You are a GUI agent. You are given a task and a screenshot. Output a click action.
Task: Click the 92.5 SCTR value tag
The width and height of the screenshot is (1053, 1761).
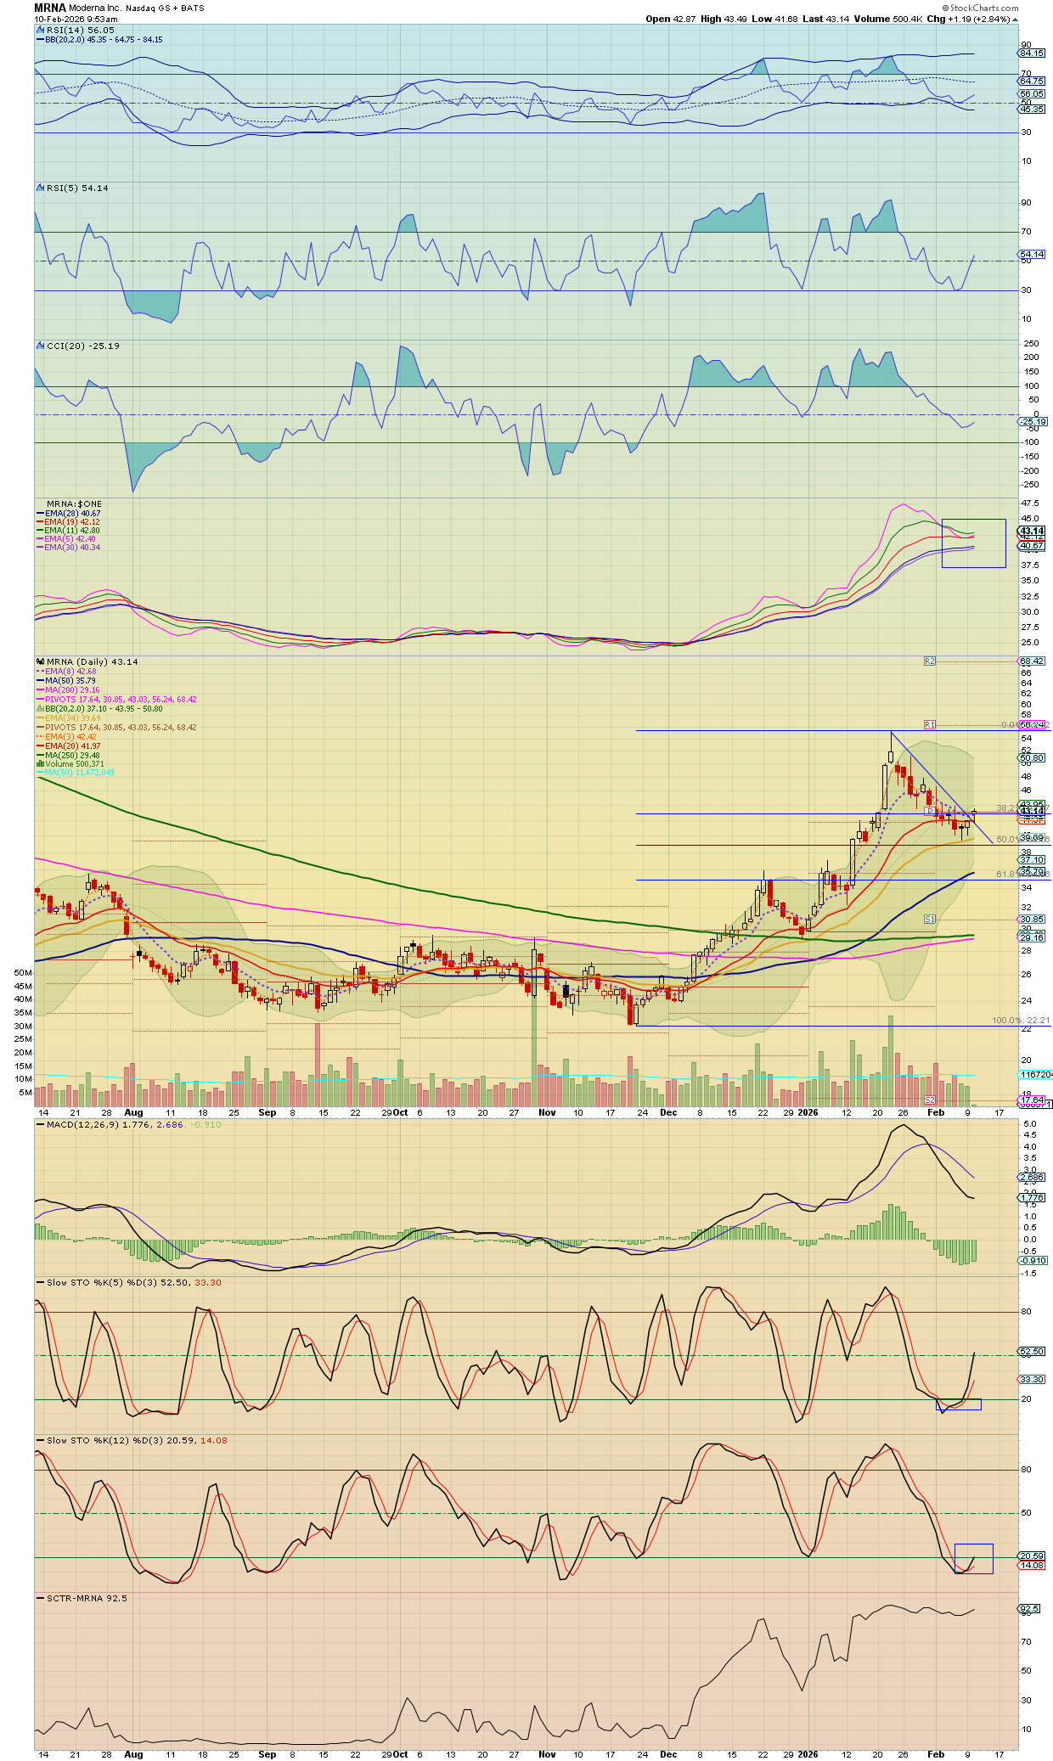[x=1028, y=1609]
